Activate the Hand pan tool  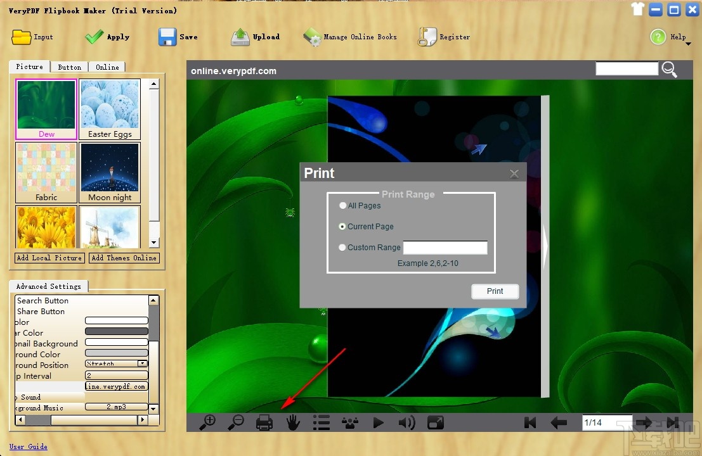(292, 422)
